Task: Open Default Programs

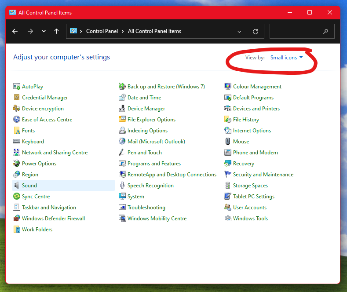Action: pos(253,98)
